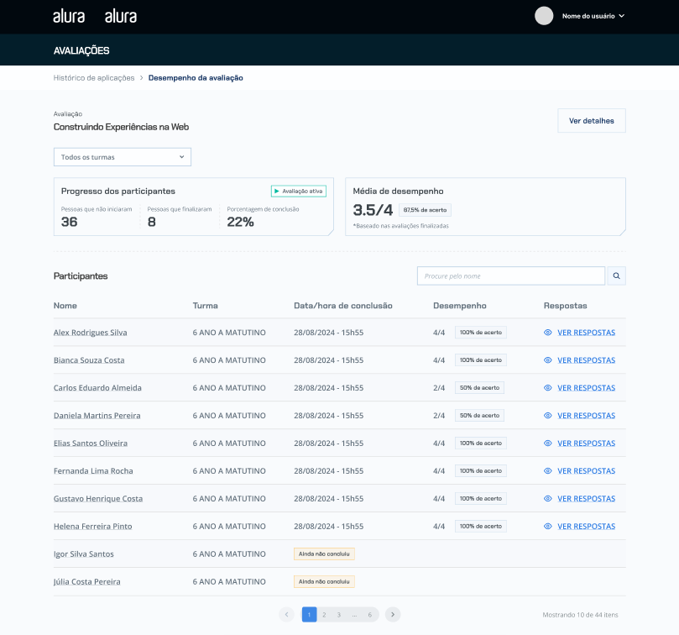Open Bianca Souza Costa name link
Image resolution: width=679 pixels, height=635 pixels.
[x=89, y=360]
